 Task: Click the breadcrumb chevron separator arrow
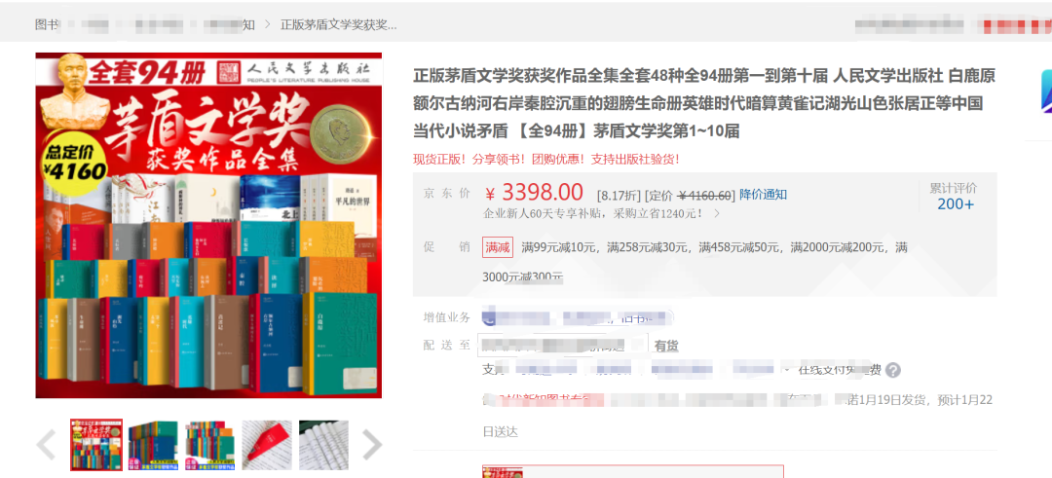click(267, 24)
